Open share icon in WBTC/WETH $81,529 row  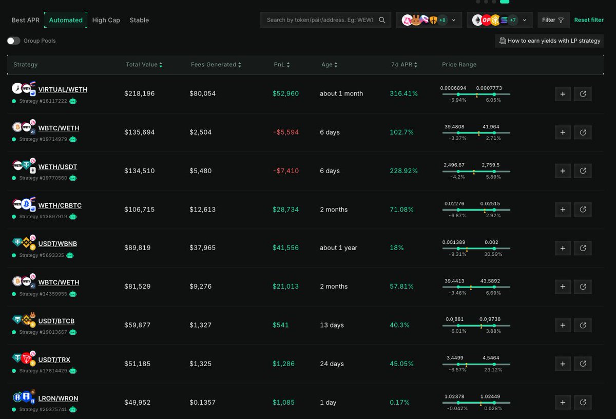pyautogui.click(x=583, y=287)
